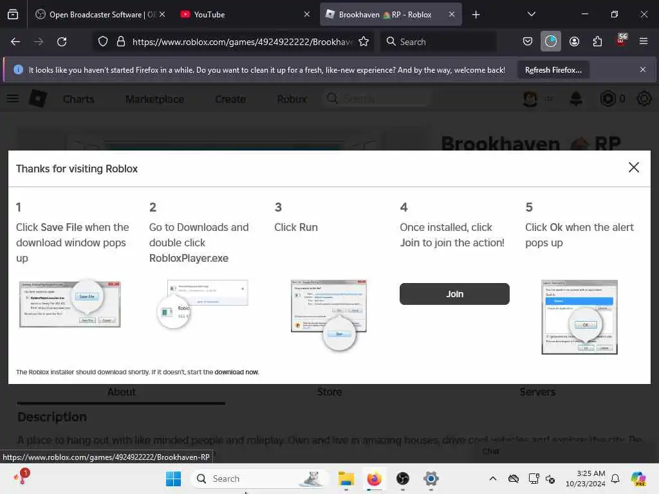This screenshot has height=494, width=659.
Task: Click the Firefox address bar URL
Action: pyautogui.click(x=242, y=42)
